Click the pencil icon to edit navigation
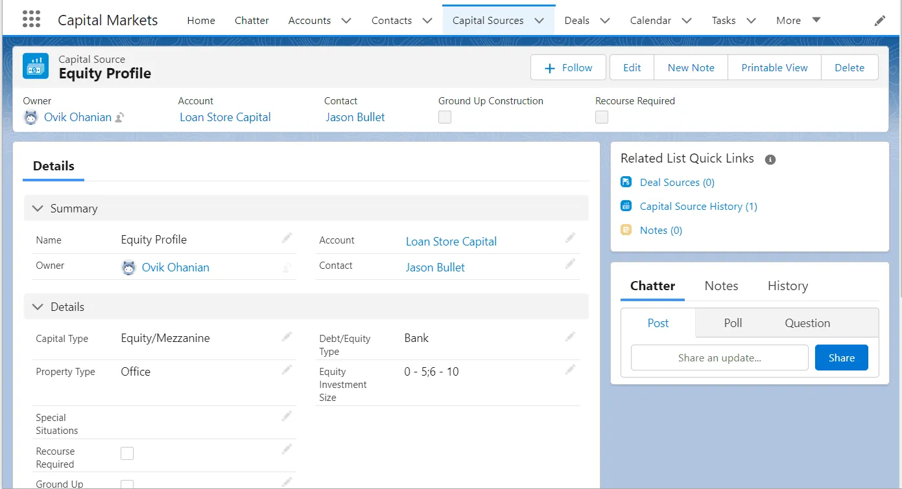This screenshot has height=489, width=902. [x=880, y=21]
